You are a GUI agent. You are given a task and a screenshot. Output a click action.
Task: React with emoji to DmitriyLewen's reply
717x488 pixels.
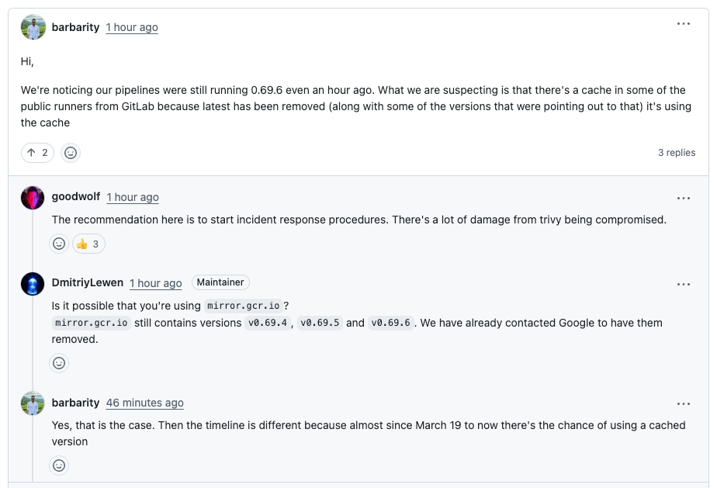59,363
